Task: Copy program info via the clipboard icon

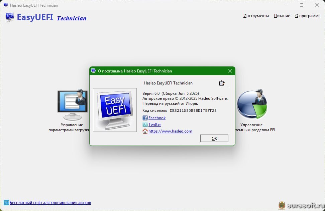Action: pos(222,83)
